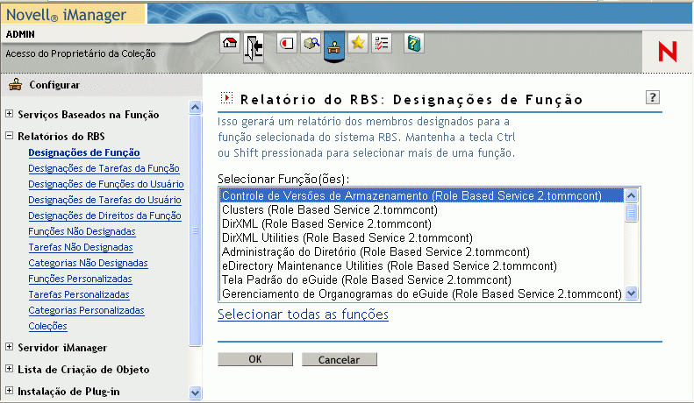Viewport: 694px width, 403px height.
Task: Click the Relatórios do RBS label
Action: coord(61,136)
